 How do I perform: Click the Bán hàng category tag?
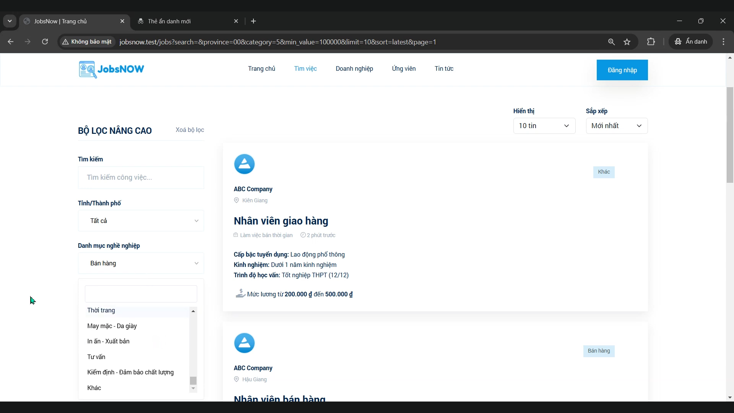[599, 351]
